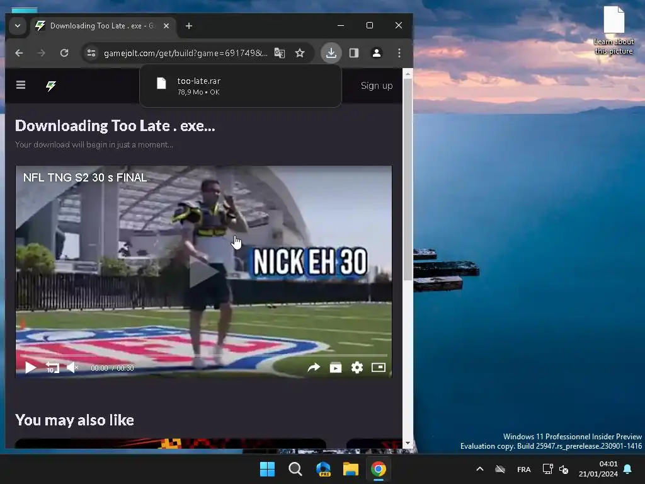
Task: Click the Game Jolt lightning logo
Action: point(51,86)
